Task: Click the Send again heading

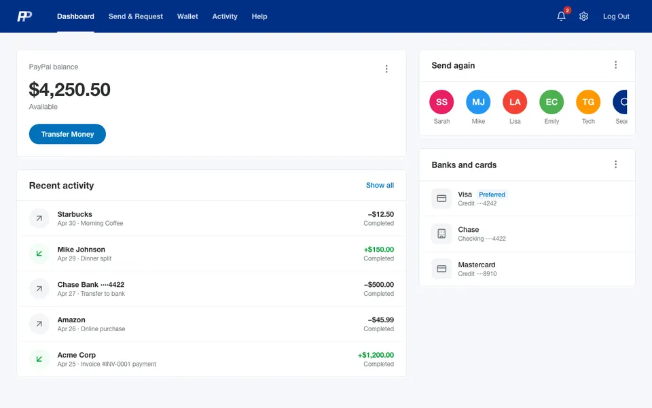Action: coord(453,65)
